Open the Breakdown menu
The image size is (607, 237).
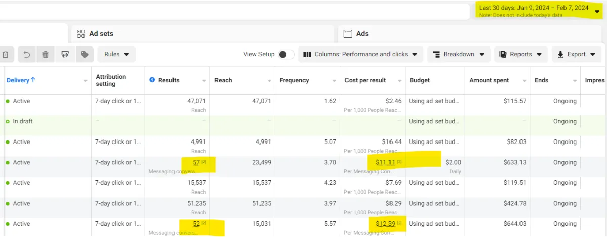(x=459, y=54)
